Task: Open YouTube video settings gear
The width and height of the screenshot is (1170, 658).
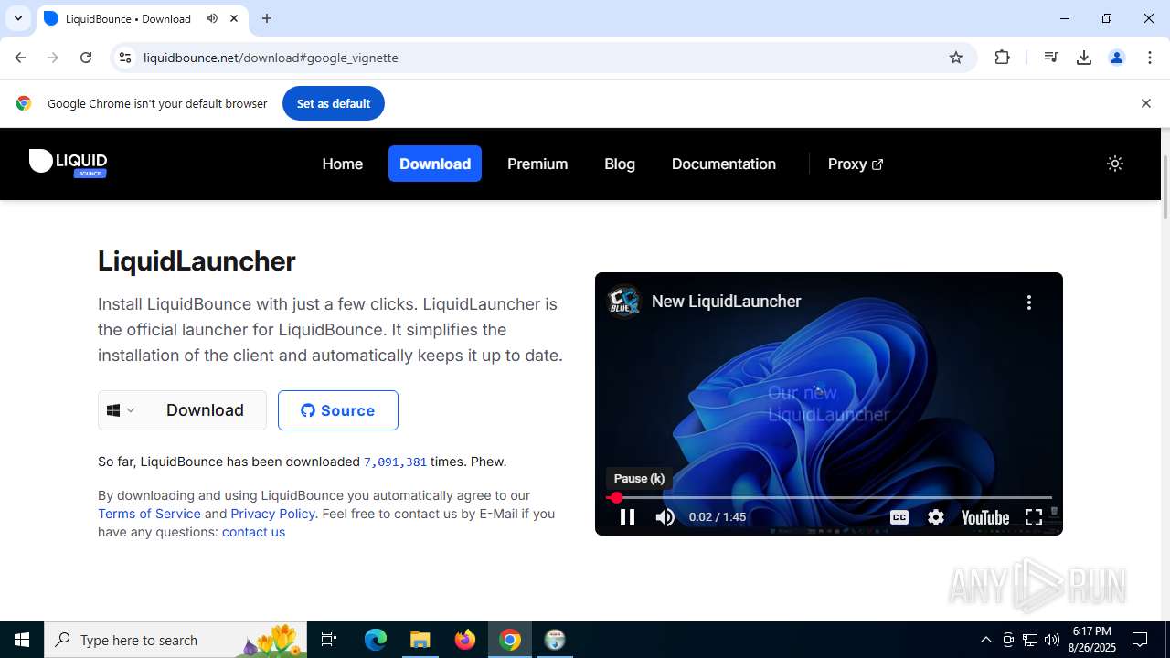Action: (x=936, y=517)
